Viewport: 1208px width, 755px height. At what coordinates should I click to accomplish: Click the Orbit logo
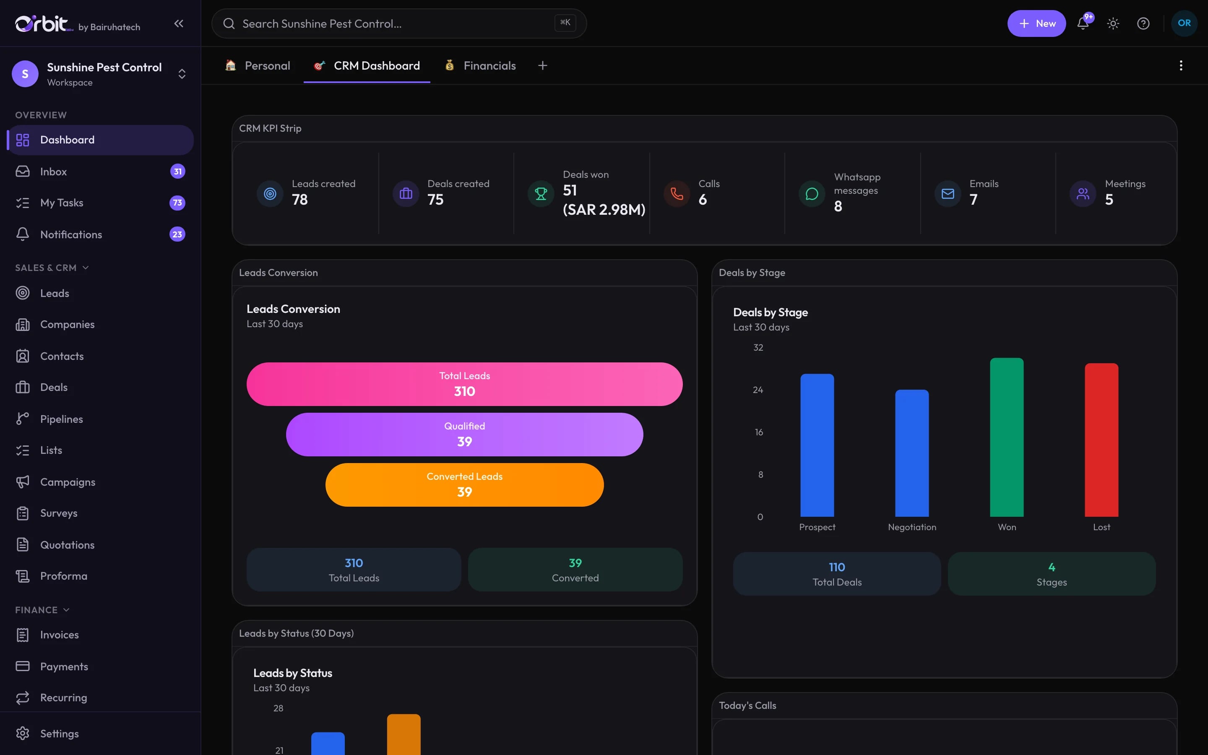(x=44, y=23)
